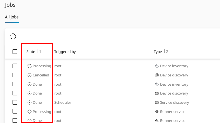Screen dimensions: 220x123
Task: Check the box for the Cancelled job row
Action: pyautogui.click(x=15, y=75)
